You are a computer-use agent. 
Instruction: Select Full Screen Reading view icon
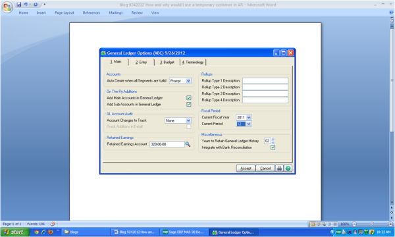tap(319, 224)
